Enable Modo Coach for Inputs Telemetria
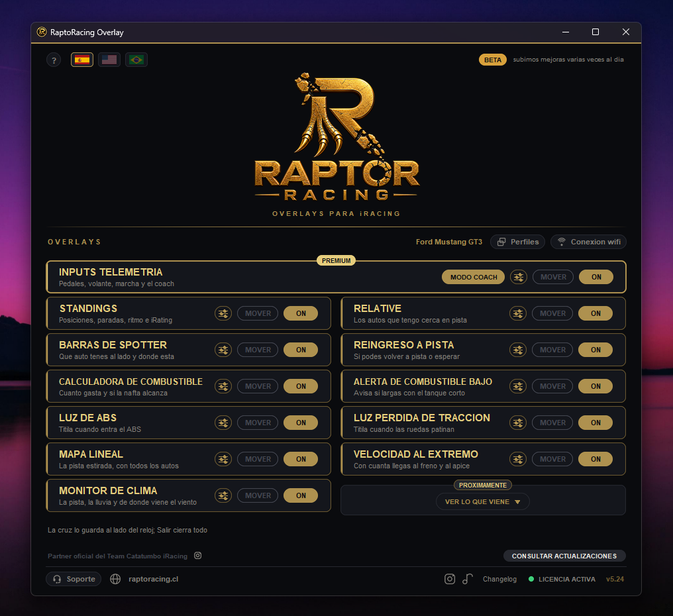The width and height of the screenshot is (673, 616). [474, 278]
